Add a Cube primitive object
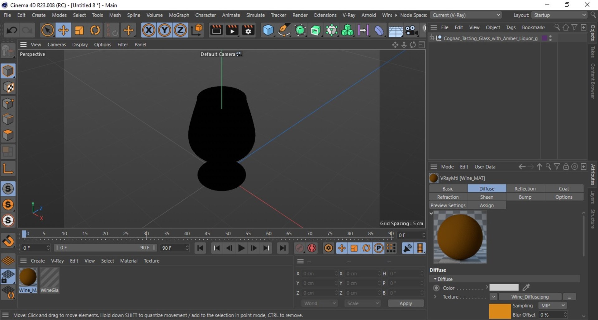 click(x=268, y=31)
